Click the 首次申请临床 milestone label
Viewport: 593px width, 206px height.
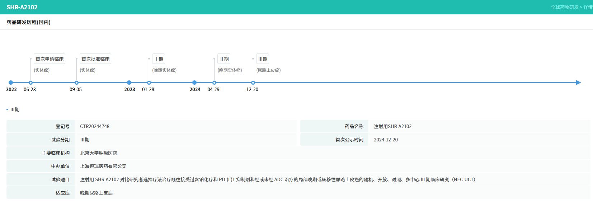click(50, 59)
